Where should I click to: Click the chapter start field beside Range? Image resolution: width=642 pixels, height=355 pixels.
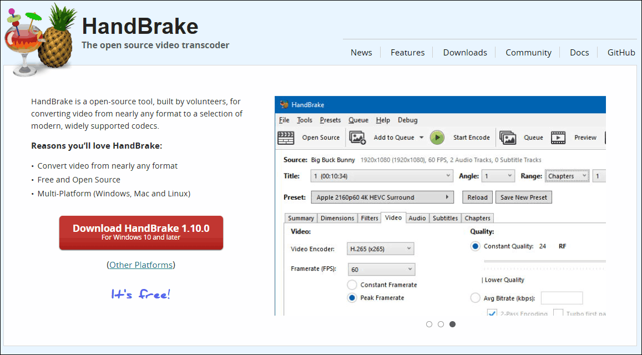pos(599,176)
